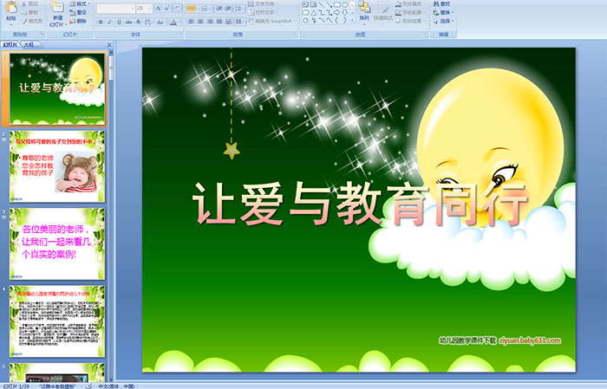Select the Rectangle shape

click(336, 4)
